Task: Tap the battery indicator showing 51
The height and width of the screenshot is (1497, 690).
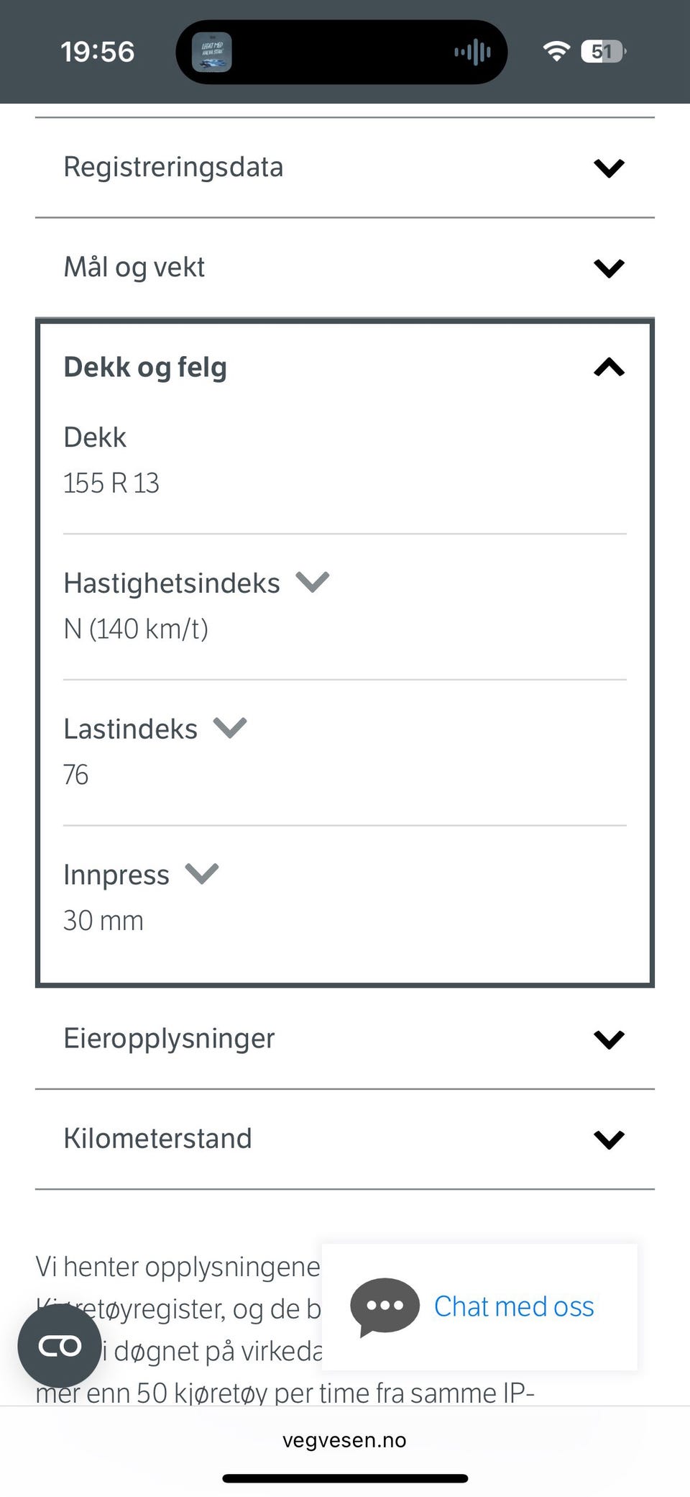Action: (x=603, y=51)
